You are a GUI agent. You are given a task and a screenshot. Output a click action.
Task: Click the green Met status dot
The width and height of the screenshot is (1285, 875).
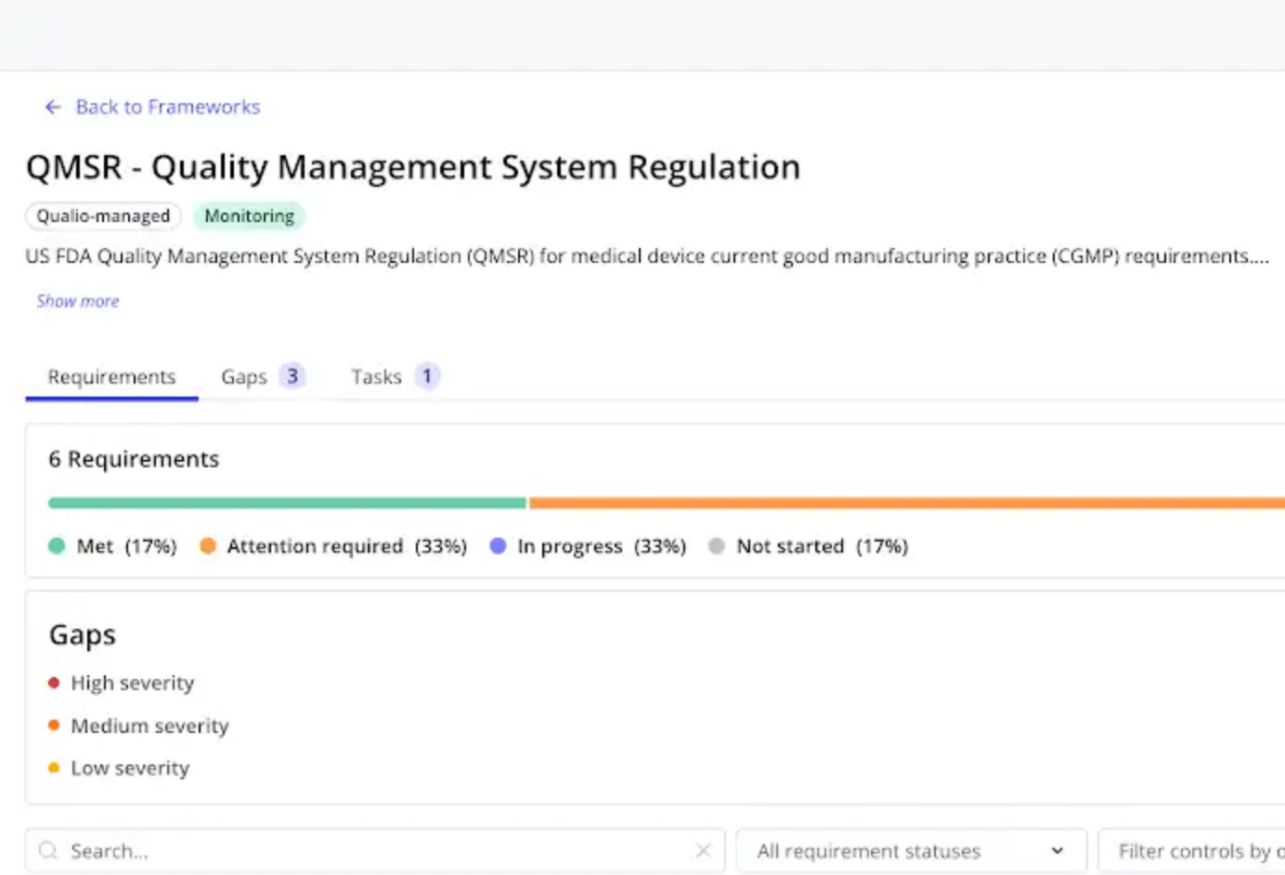tap(58, 546)
